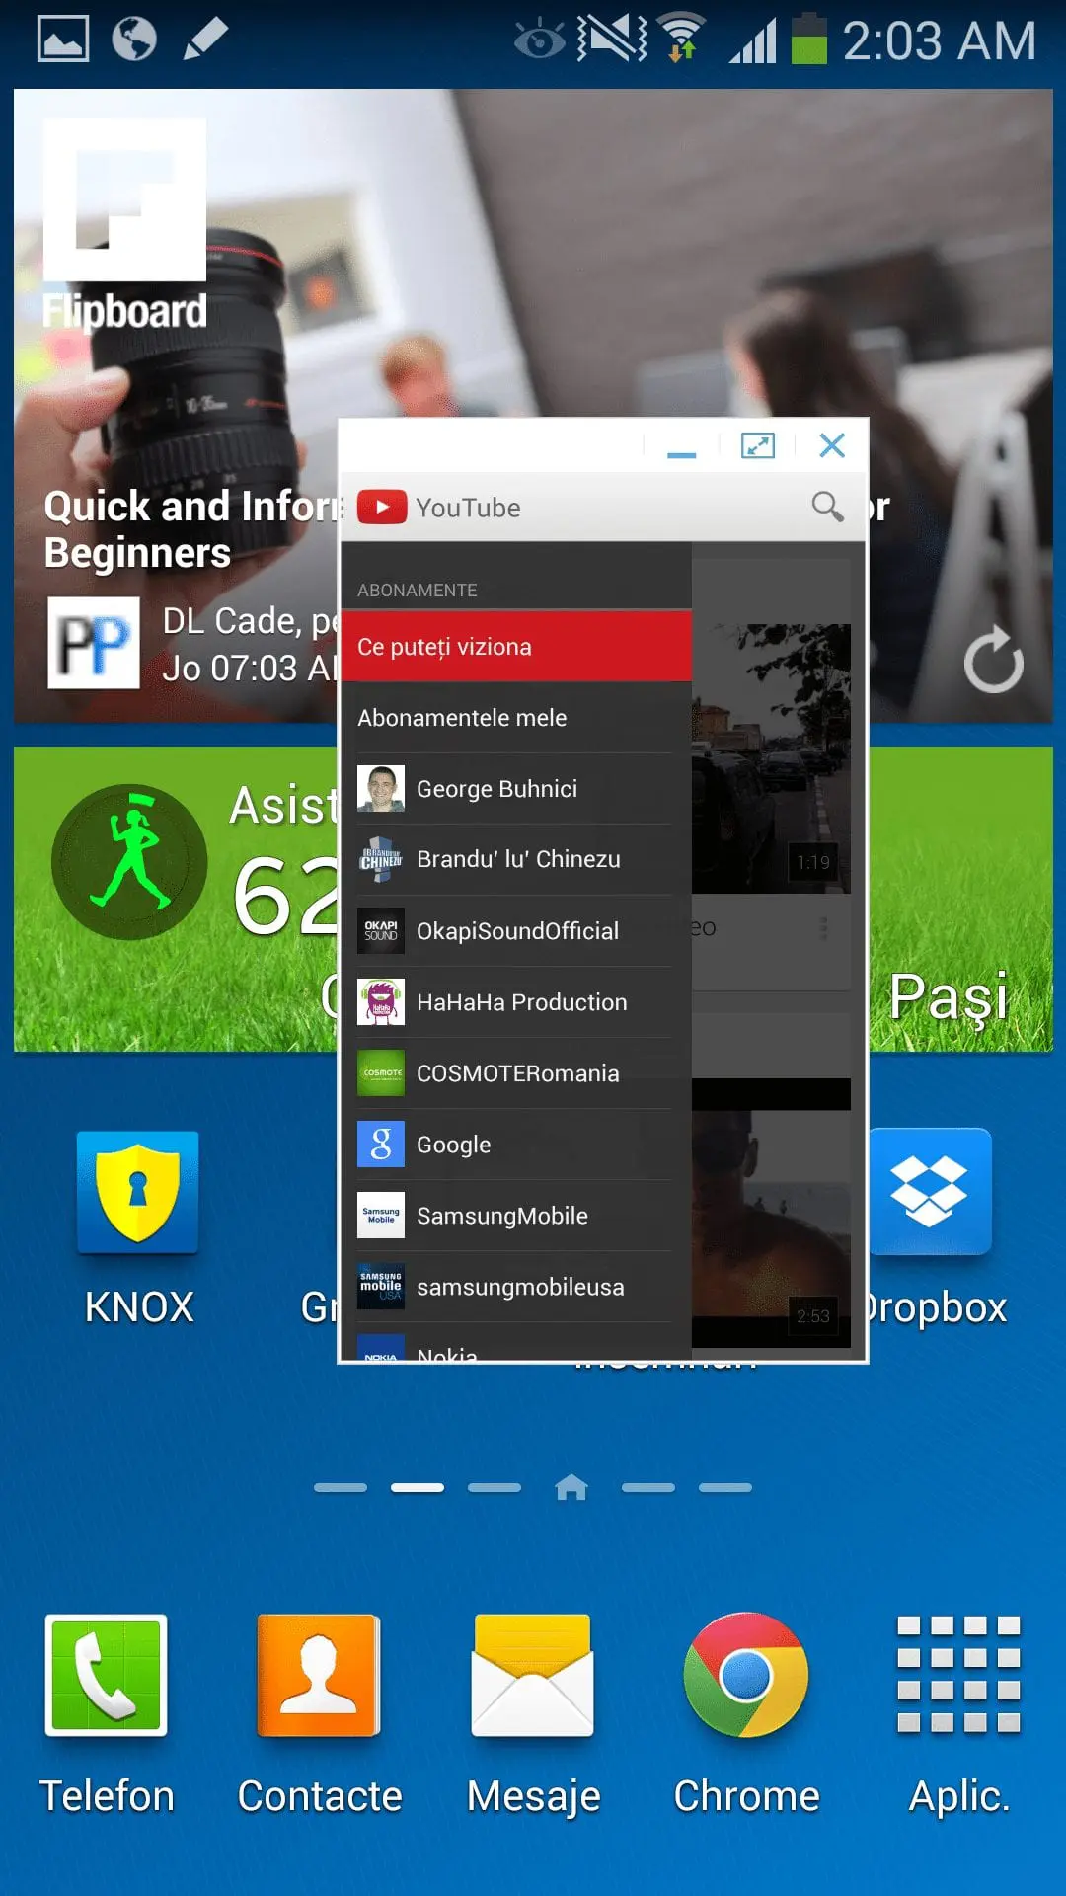1066x1896 pixels.
Task: Open Google channel entry
Action: (516, 1144)
